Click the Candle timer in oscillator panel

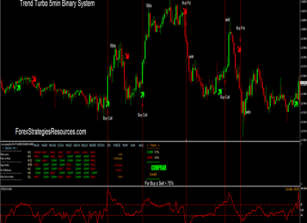[292, 189]
